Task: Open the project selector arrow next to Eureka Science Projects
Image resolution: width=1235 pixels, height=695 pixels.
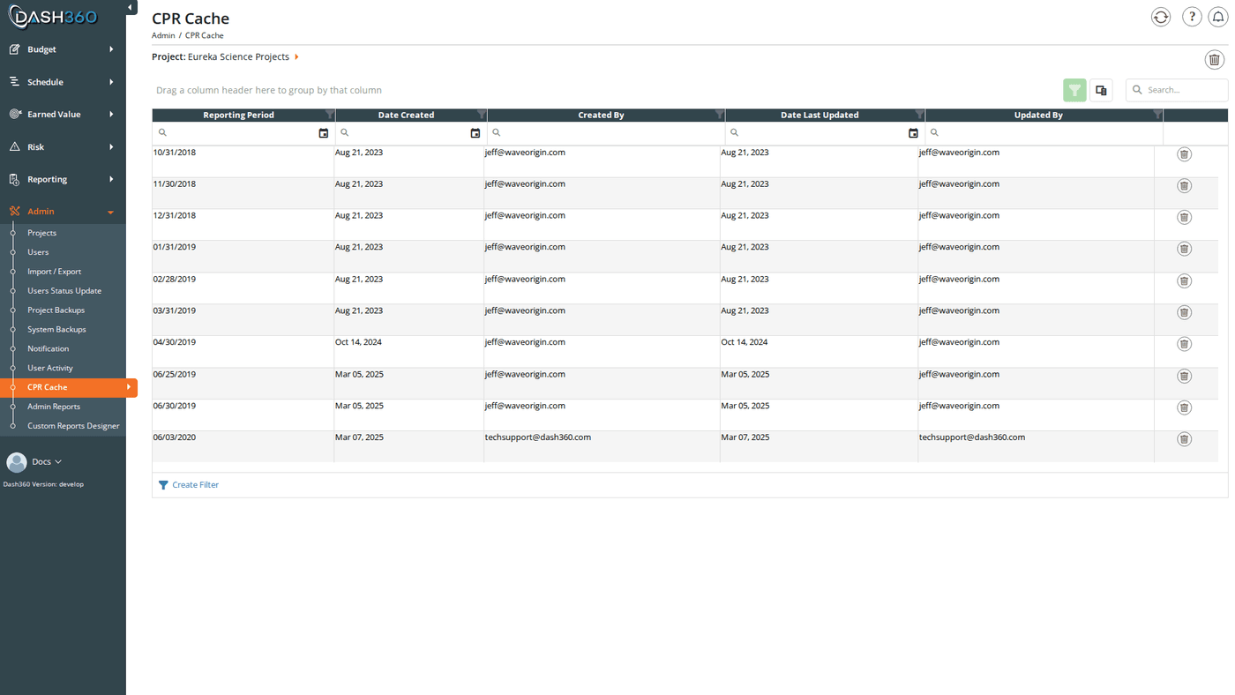Action: pyautogui.click(x=296, y=57)
